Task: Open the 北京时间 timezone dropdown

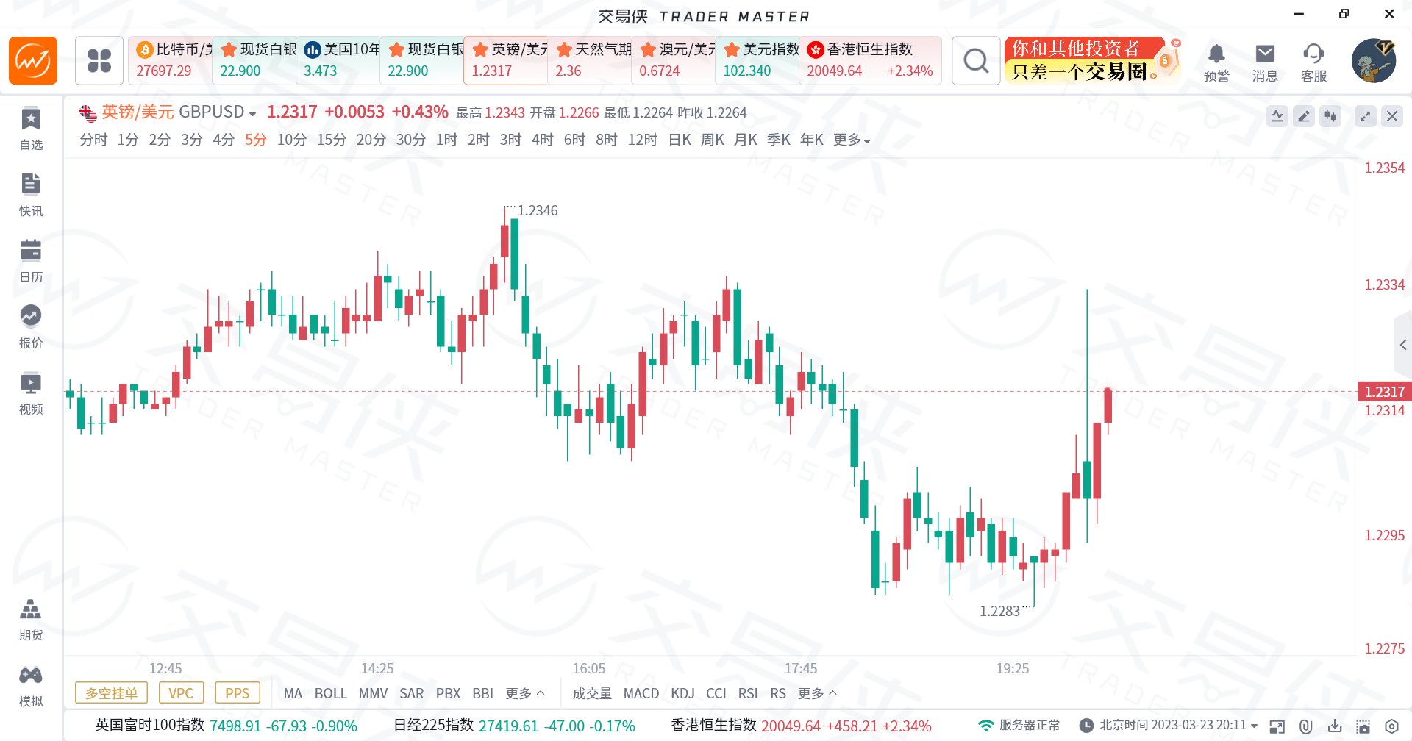Action: pyautogui.click(x=1255, y=726)
